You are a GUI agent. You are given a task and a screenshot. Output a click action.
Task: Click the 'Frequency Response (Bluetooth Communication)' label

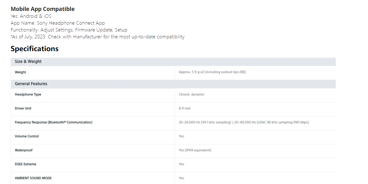pyautogui.click(x=54, y=122)
